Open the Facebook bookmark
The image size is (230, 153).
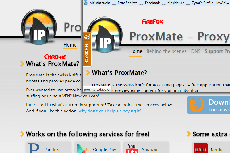point(150,3)
